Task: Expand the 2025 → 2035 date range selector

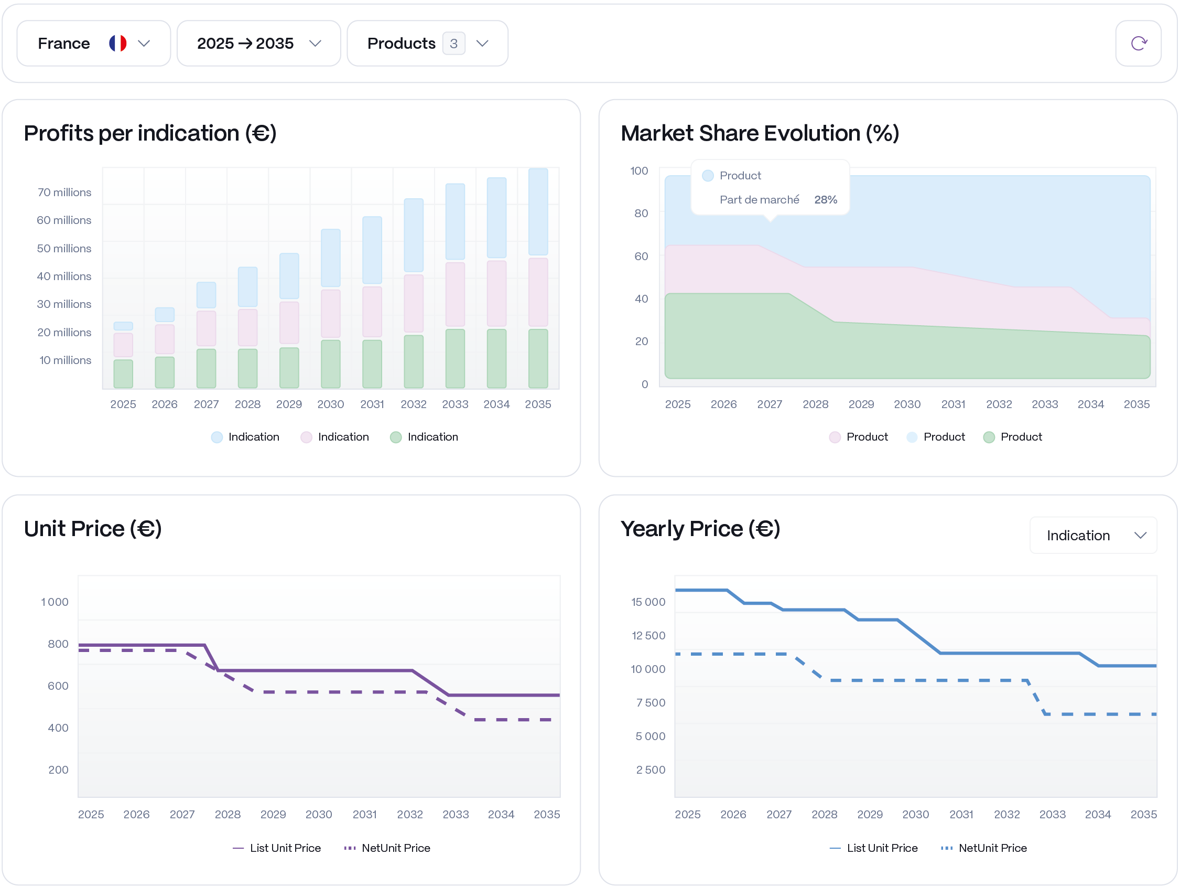Action: click(x=259, y=42)
